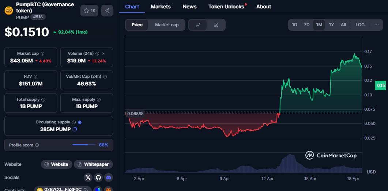388x191 pixels.
Task: Open the Chart tab
Action: [x=132, y=7]
